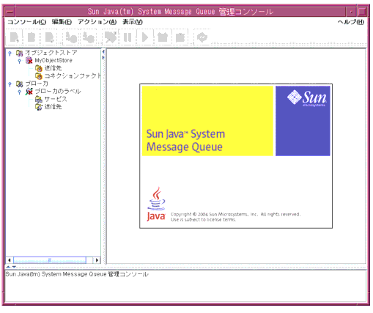Screen dimensions: 373x313
Task: Click the オブジェクトストア folder icon
Action: point(20,53)
